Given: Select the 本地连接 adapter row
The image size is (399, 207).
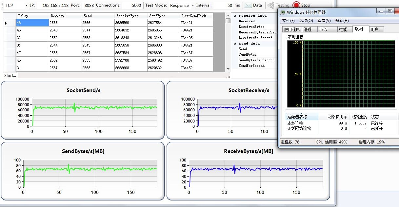Looking at the screenshot, I should coord(295,123).
